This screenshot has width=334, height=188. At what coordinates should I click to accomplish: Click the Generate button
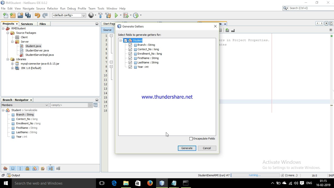coord(187,148)
